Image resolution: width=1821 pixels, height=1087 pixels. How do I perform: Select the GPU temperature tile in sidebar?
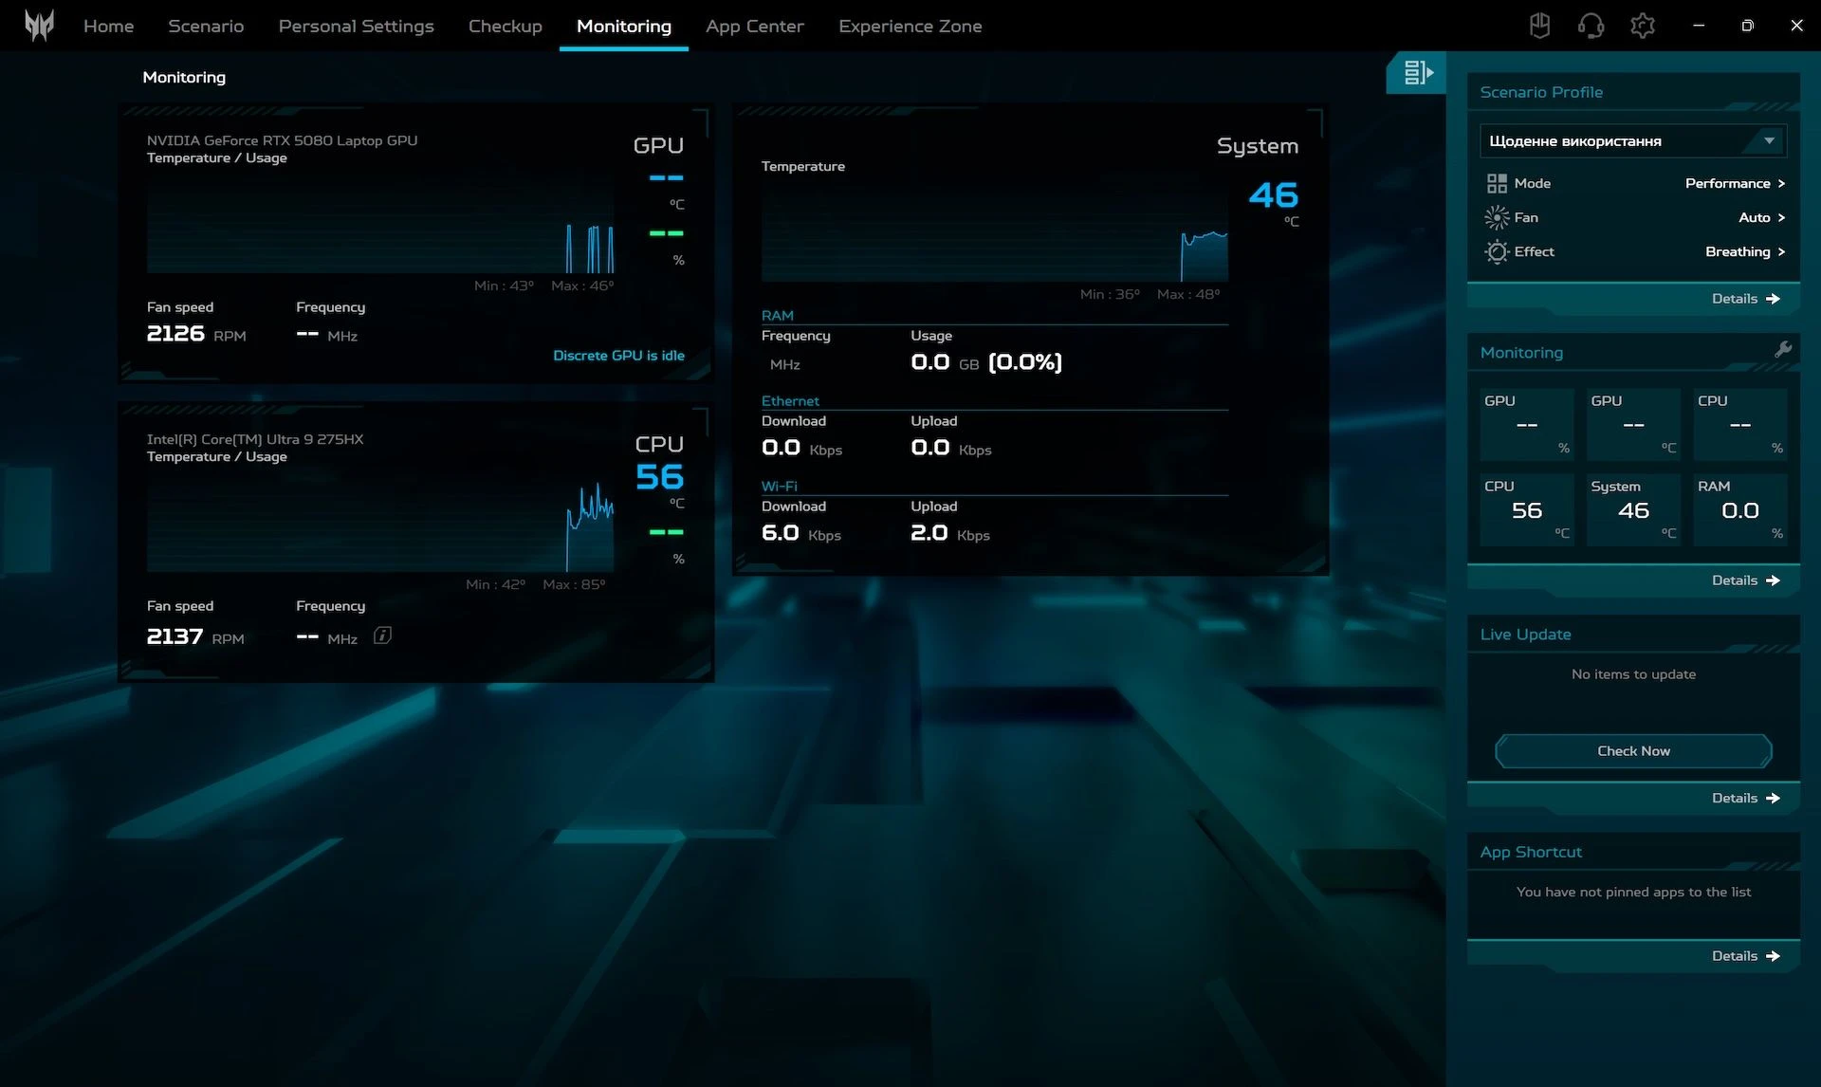(x=1633, y=424)
